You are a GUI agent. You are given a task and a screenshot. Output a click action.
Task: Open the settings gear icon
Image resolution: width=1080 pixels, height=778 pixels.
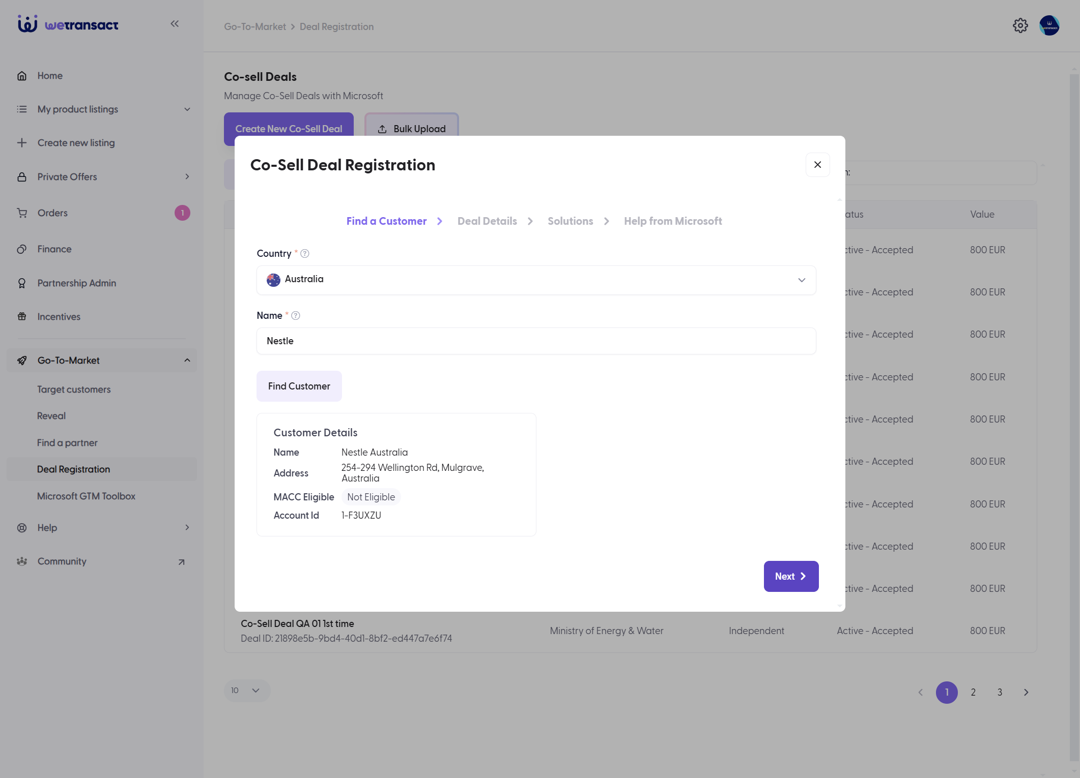click(x=1020, y=25)
